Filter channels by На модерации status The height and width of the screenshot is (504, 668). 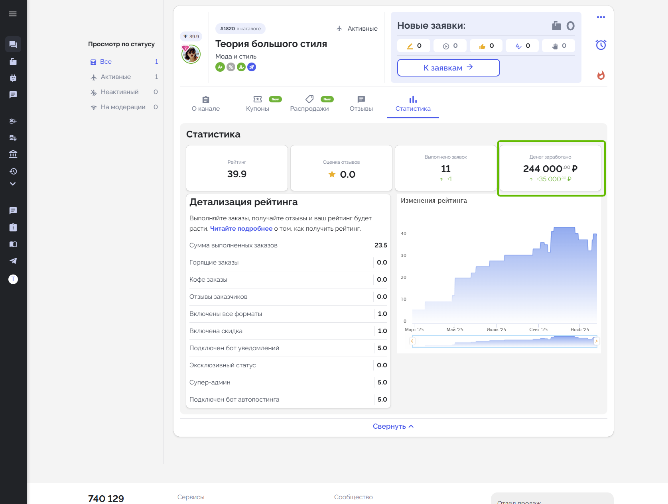(x=124, y=107)
